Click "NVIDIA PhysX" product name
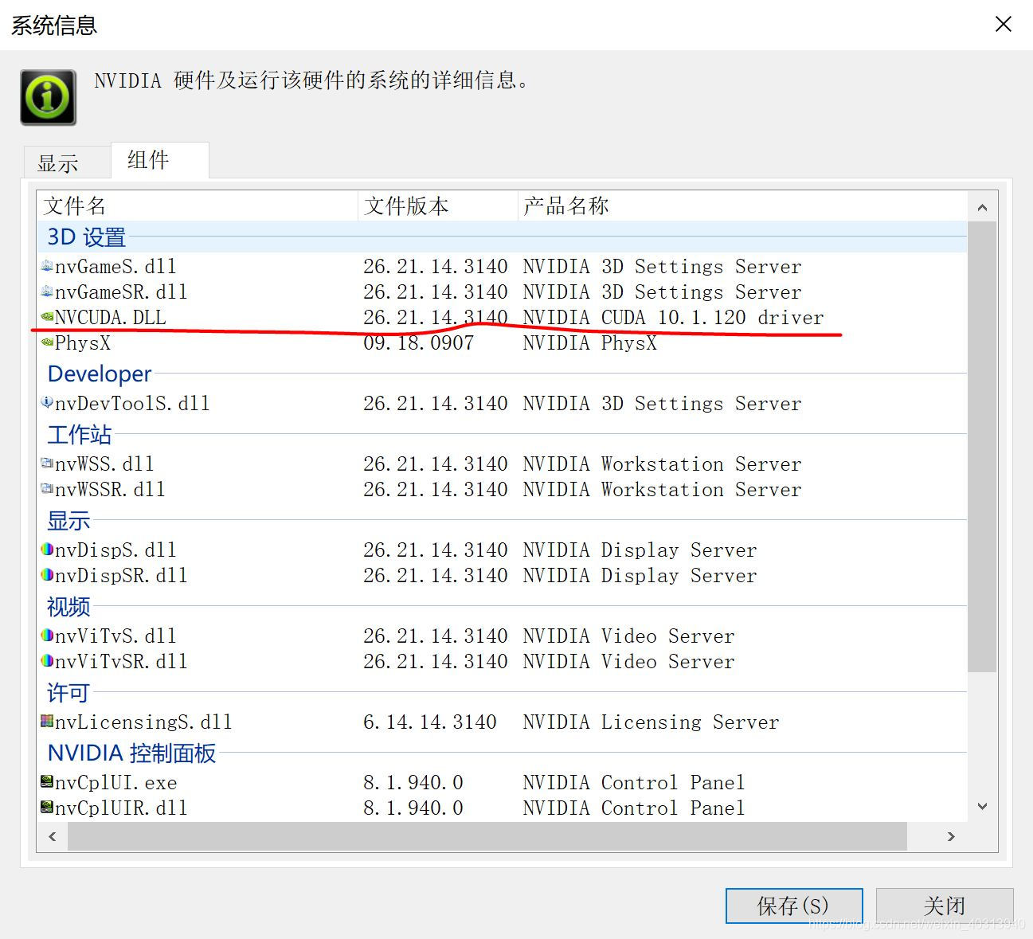Screen dimensions: 1033x939 coord(590,342)
